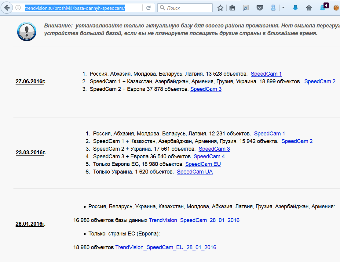The width and height of the screenshot is (340, 262).
Task: Click the Pocket save icon
Action: 260,8
